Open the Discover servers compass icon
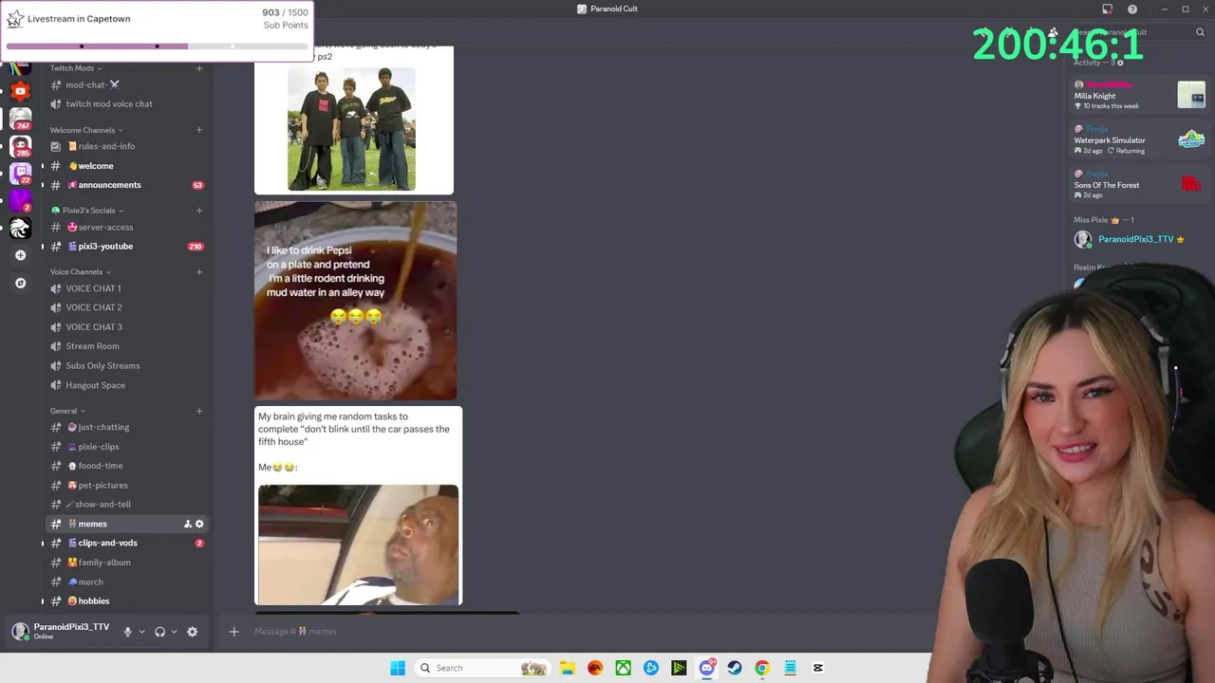 [20, 283]
